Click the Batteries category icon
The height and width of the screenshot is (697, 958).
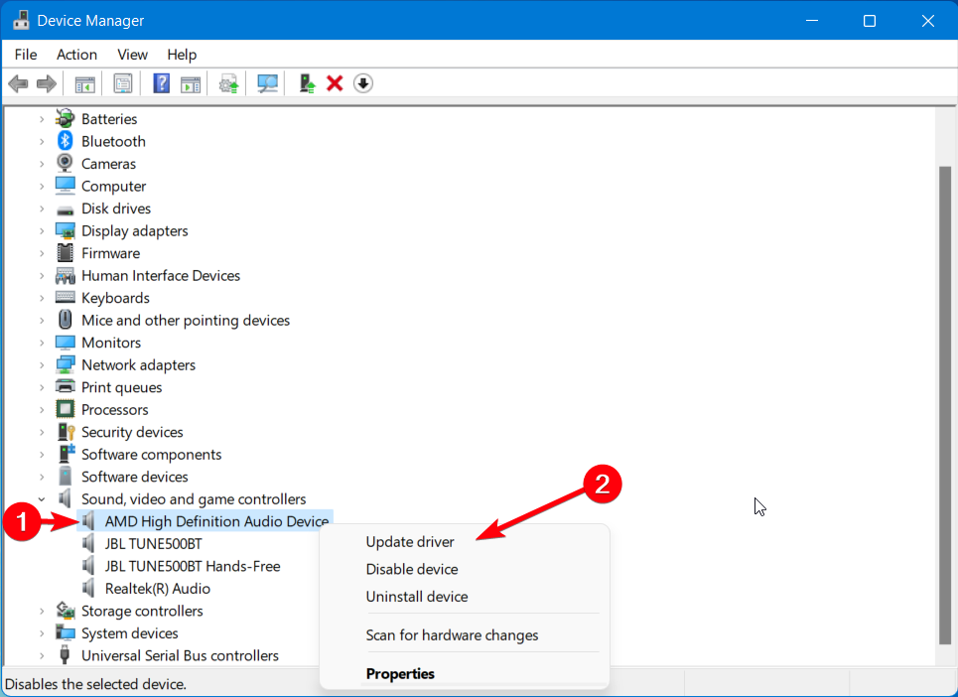[65, 118]
